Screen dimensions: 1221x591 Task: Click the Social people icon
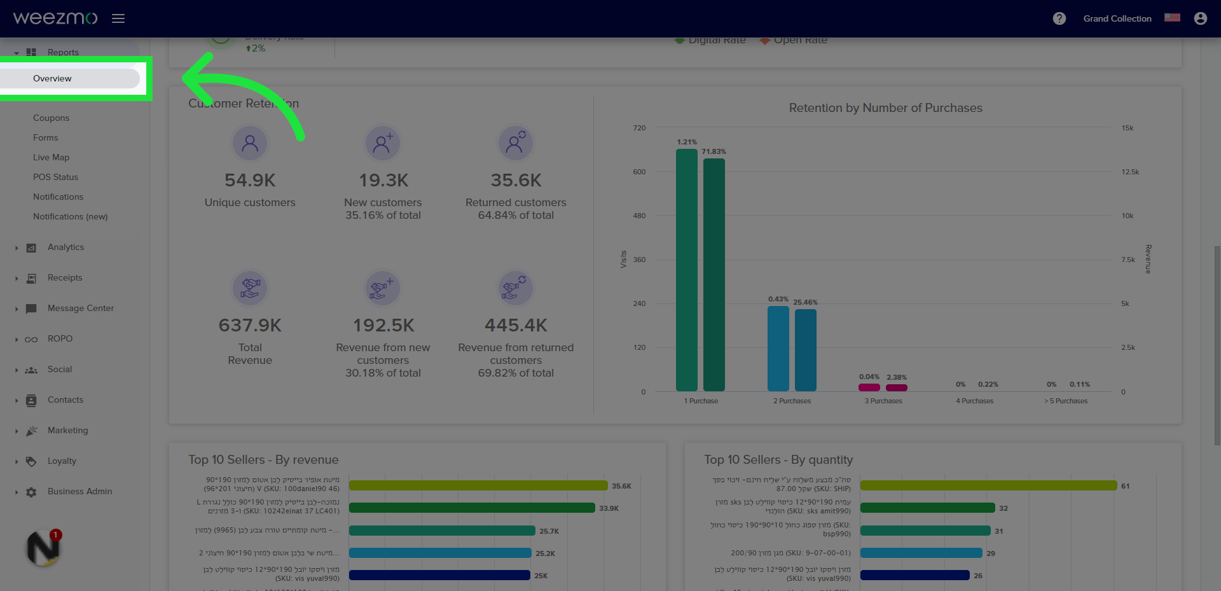[31, 370]
